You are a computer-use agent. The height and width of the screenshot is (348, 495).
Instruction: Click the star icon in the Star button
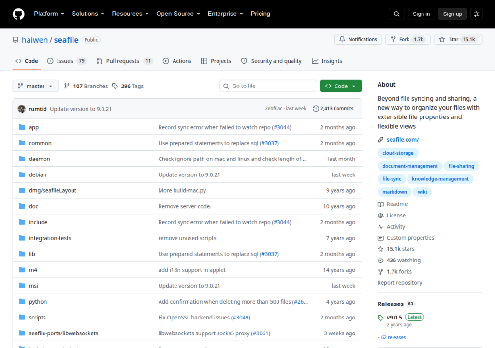442,39
